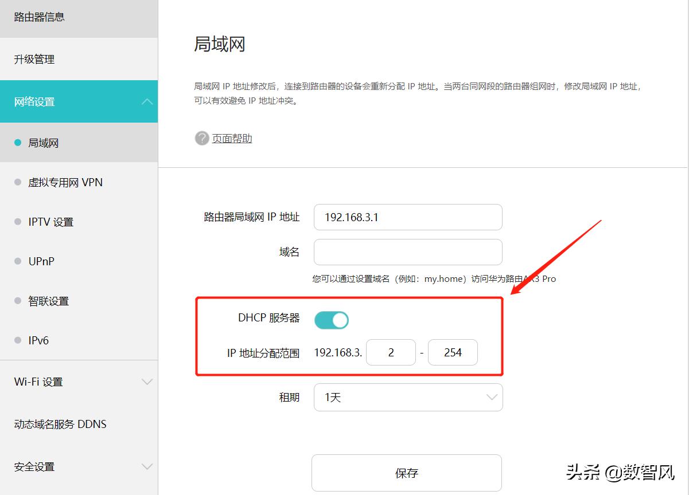The height and width of the screenshot is (495, 689).
Task: Disable the DHCP 服务器 switch
Action: point(332,320)
